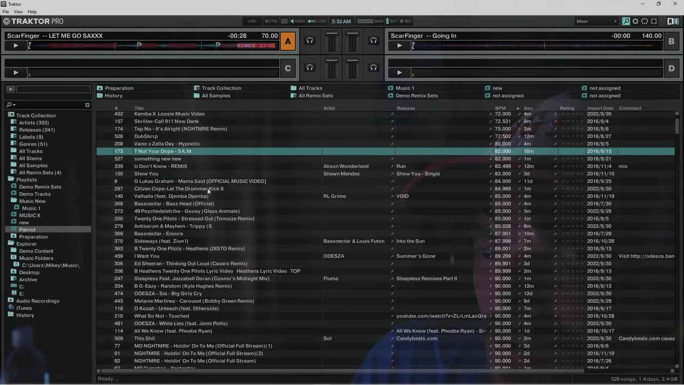Sort track list by BPM column
Viewport: 684px width, 385px height.
[500, 108]
